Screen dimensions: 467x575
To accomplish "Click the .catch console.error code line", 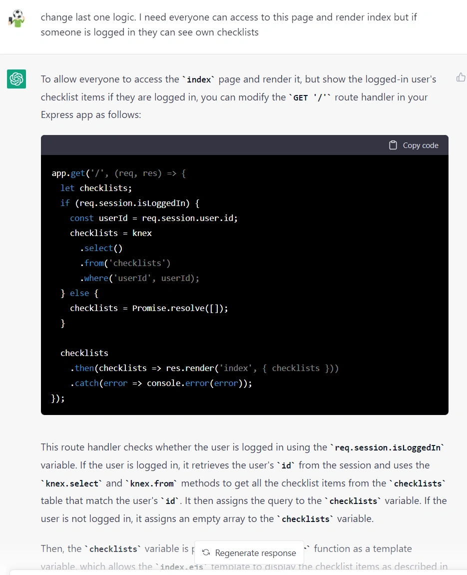I will point(161,383).
